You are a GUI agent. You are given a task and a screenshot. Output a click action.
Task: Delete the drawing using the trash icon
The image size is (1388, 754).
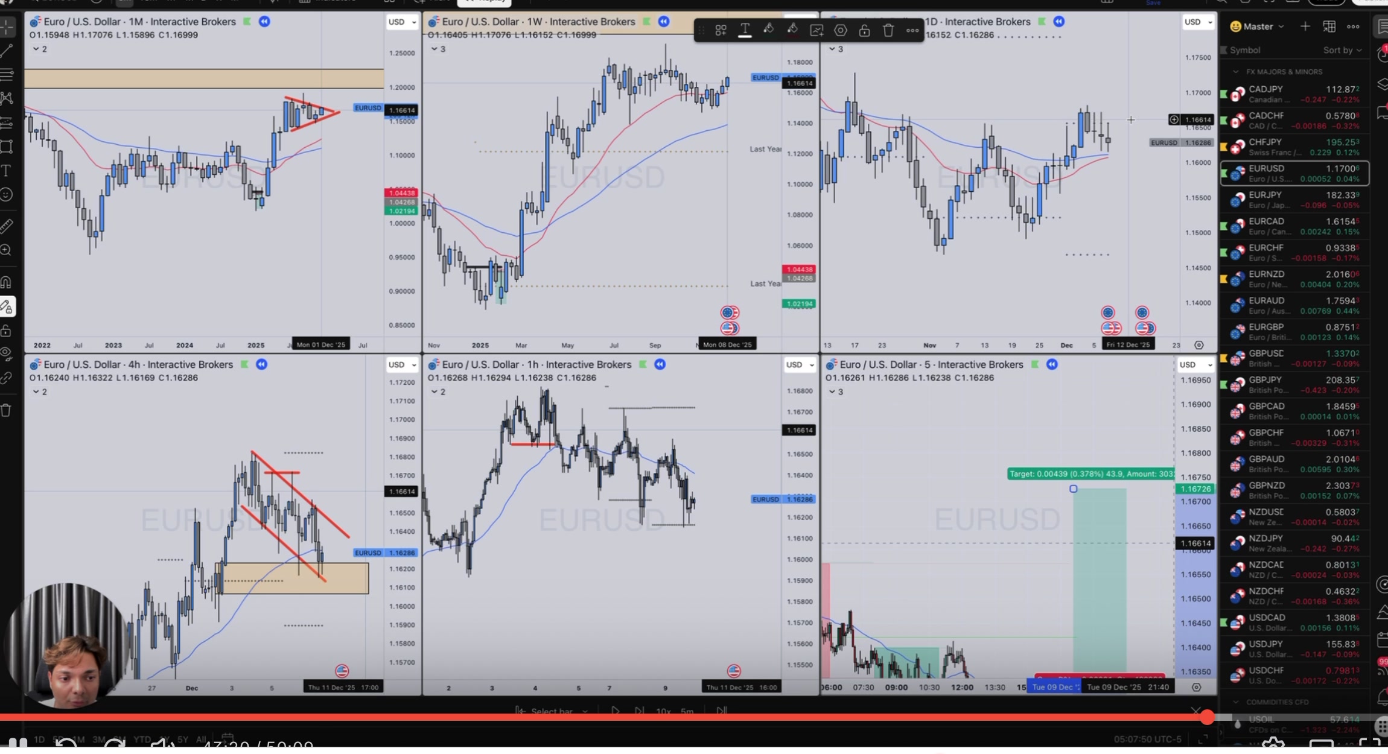pos(888,30)
